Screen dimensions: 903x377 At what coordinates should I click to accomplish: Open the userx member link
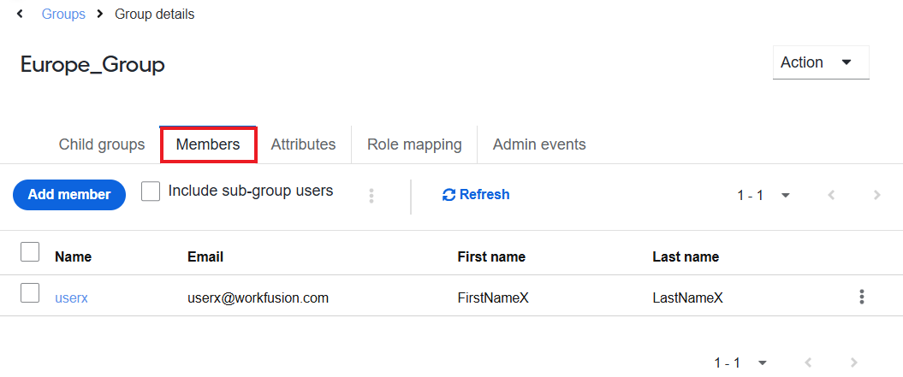click(71, 298)
